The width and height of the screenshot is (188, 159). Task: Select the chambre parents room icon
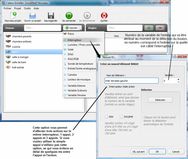tap(8, 36)
